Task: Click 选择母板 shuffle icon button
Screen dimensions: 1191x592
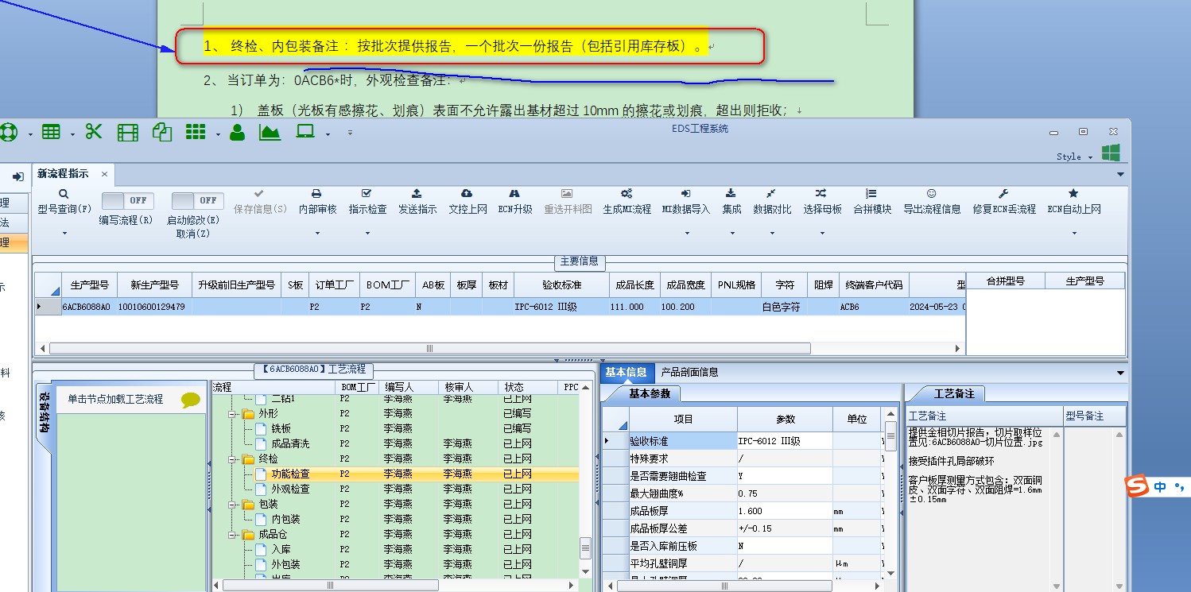Action: [822, 202]
